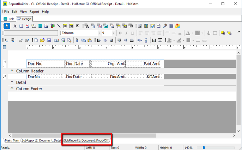Toggle Bold formatting
The height and width of the screenshot is (150, 242).
click(x=120, y=33)
